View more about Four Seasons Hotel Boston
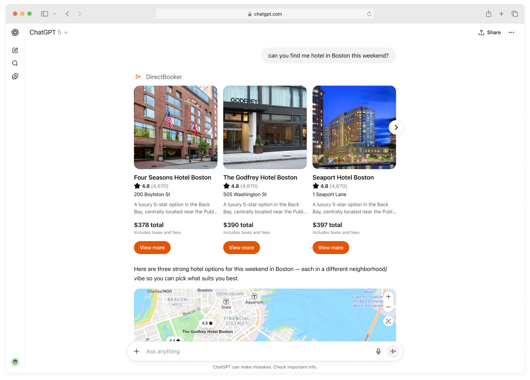This screenshot has width=530, height=380. (x=152, y=248)
